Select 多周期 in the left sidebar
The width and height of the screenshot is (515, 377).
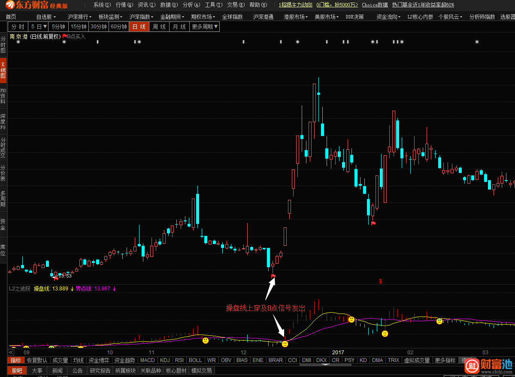point(3,199)
